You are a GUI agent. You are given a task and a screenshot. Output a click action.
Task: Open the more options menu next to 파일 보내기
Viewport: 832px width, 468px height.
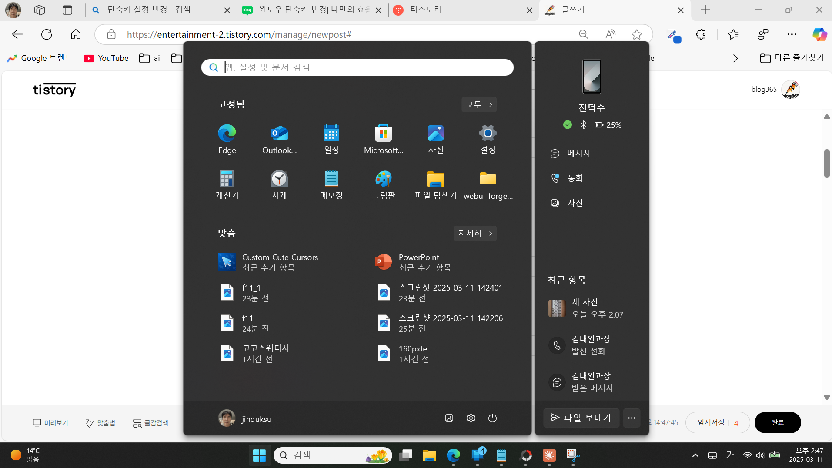tap(631, 418)
